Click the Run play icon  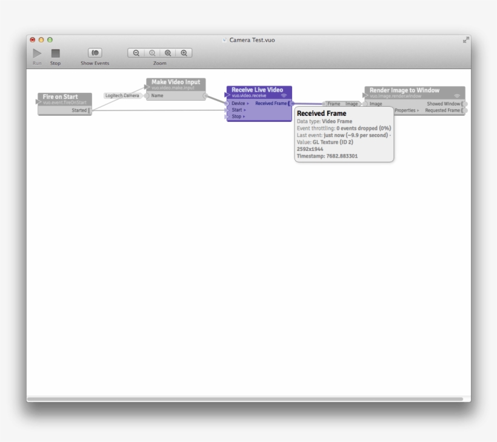click(38, 53)
